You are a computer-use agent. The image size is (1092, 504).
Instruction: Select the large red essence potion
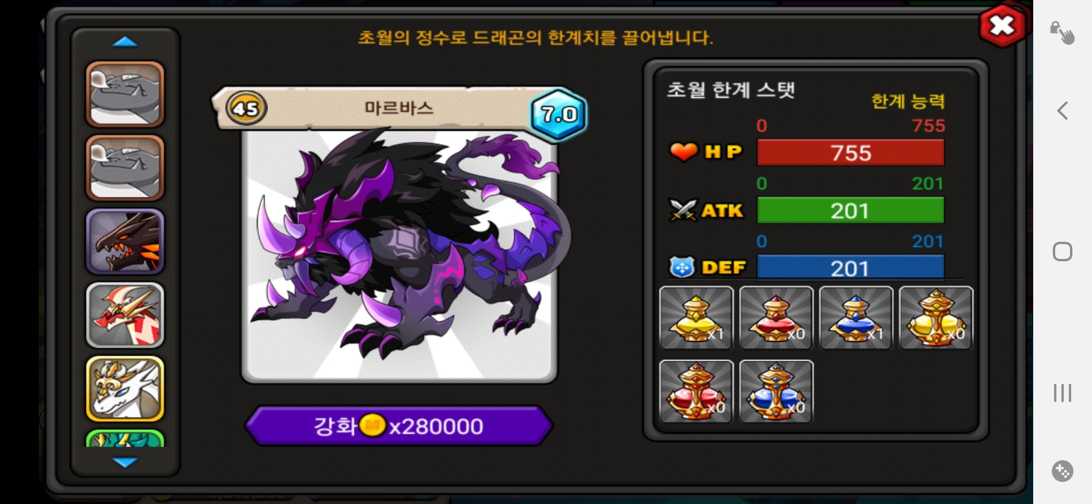696,392
